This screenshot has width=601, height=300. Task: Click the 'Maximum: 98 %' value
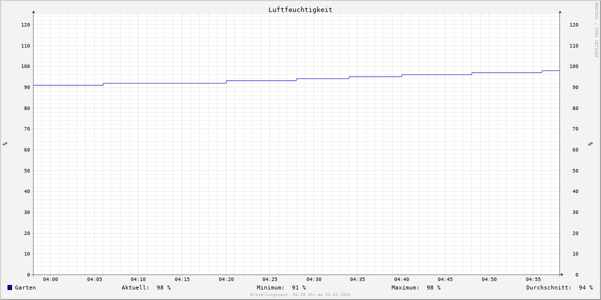[x=416, y=287]
